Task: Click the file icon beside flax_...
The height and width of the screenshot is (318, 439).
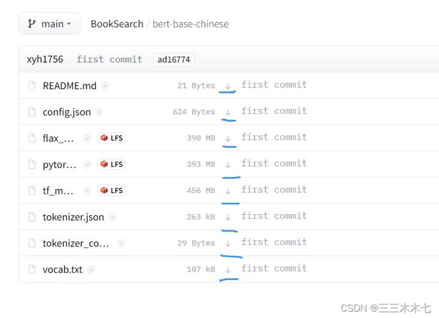Action: (x=32, y=138)
